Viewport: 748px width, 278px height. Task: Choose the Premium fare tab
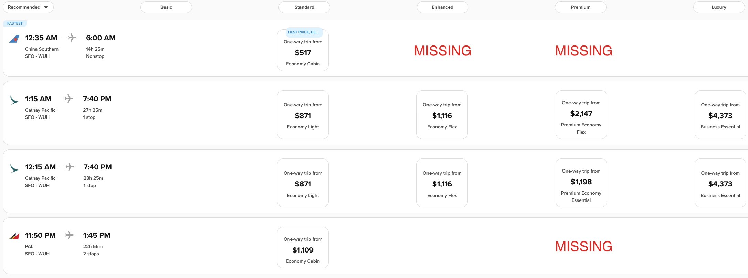click(x=580, y=7)
